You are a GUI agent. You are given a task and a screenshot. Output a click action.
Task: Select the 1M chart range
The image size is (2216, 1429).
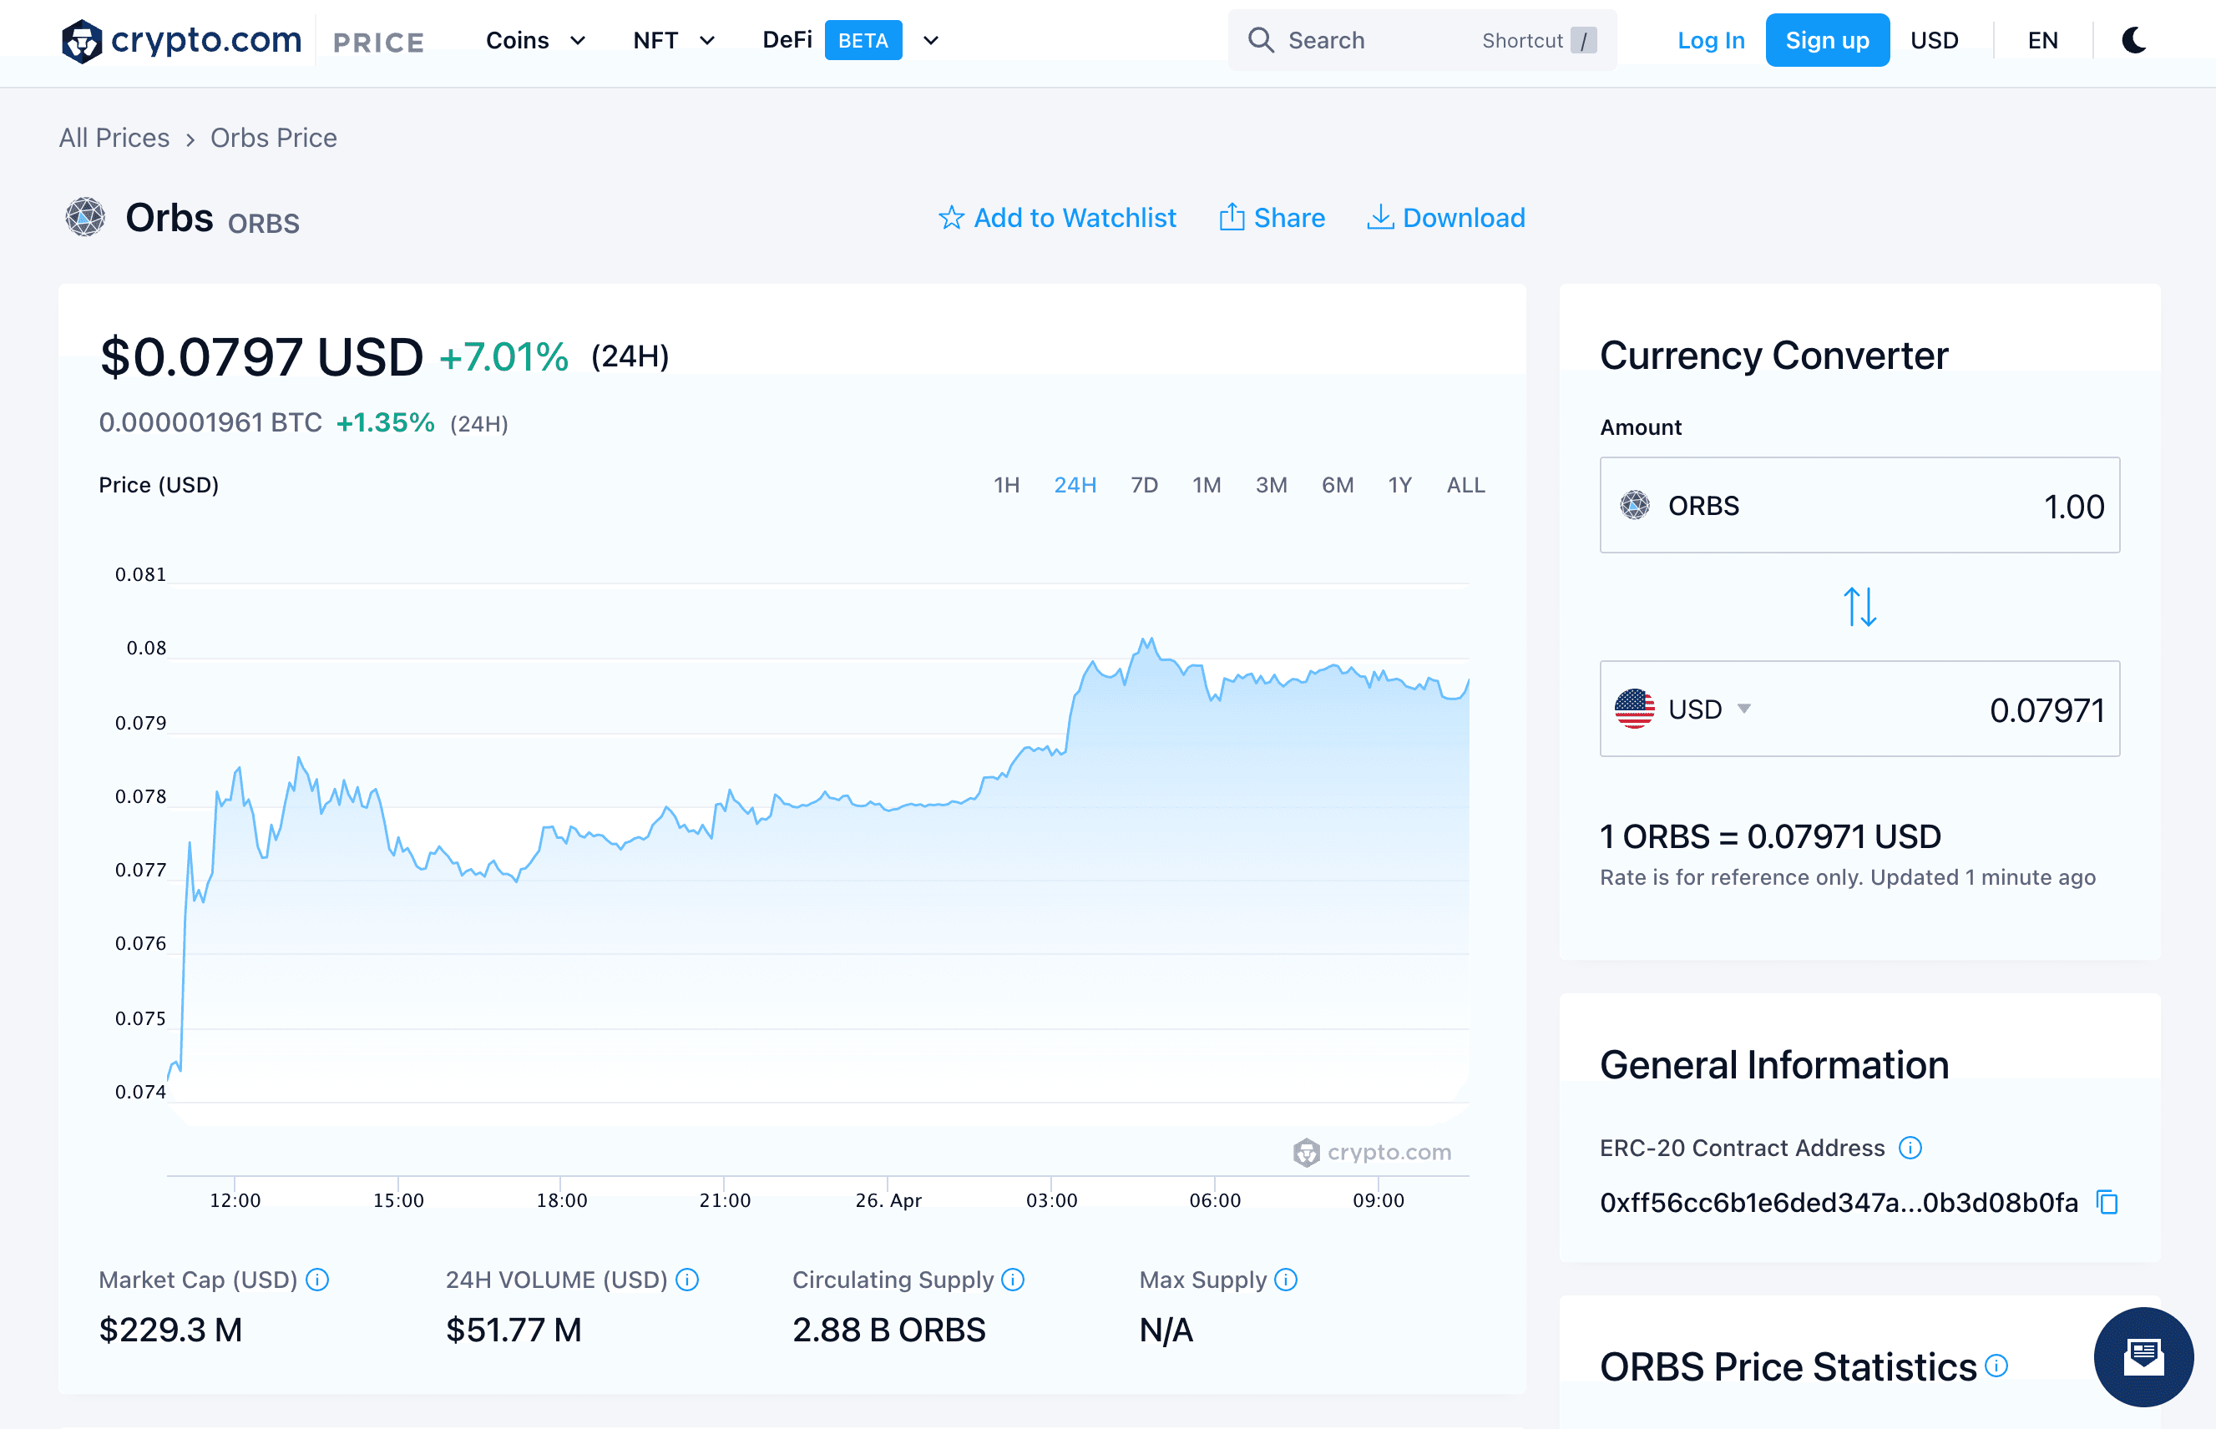[1207, 485]
